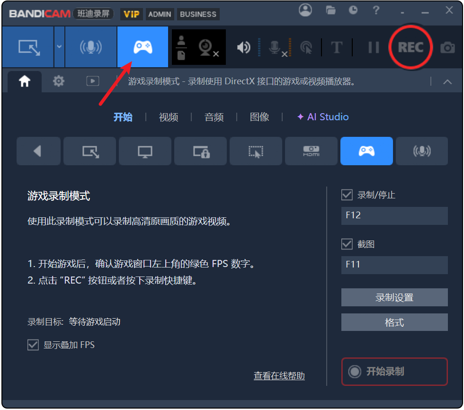
Task: Click the F12 hotkey field
Action: click(394, 215)
